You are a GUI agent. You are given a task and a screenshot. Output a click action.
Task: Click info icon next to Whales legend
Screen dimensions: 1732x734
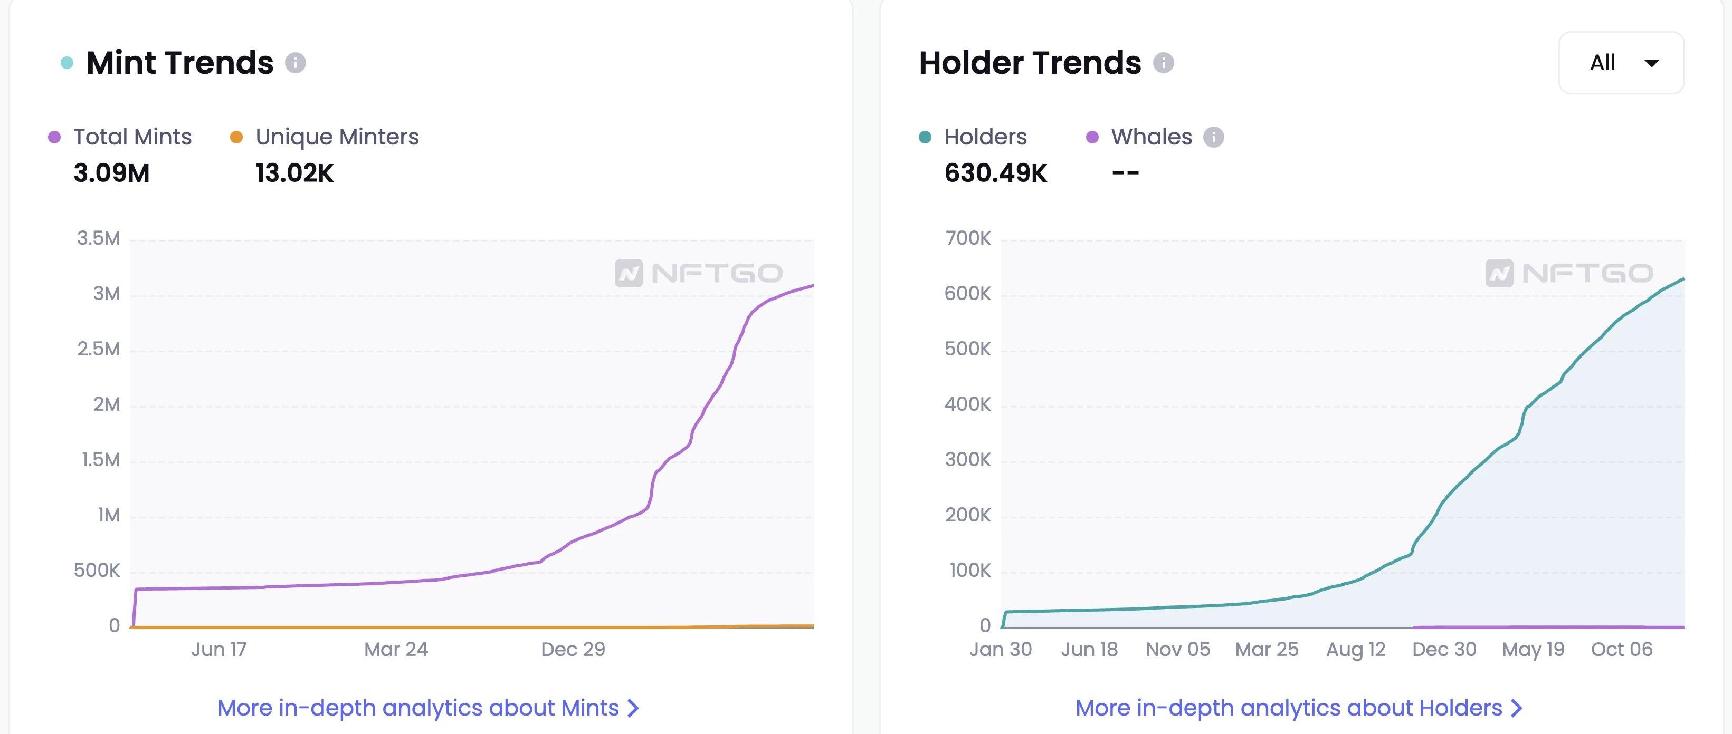click(1213, 137)
